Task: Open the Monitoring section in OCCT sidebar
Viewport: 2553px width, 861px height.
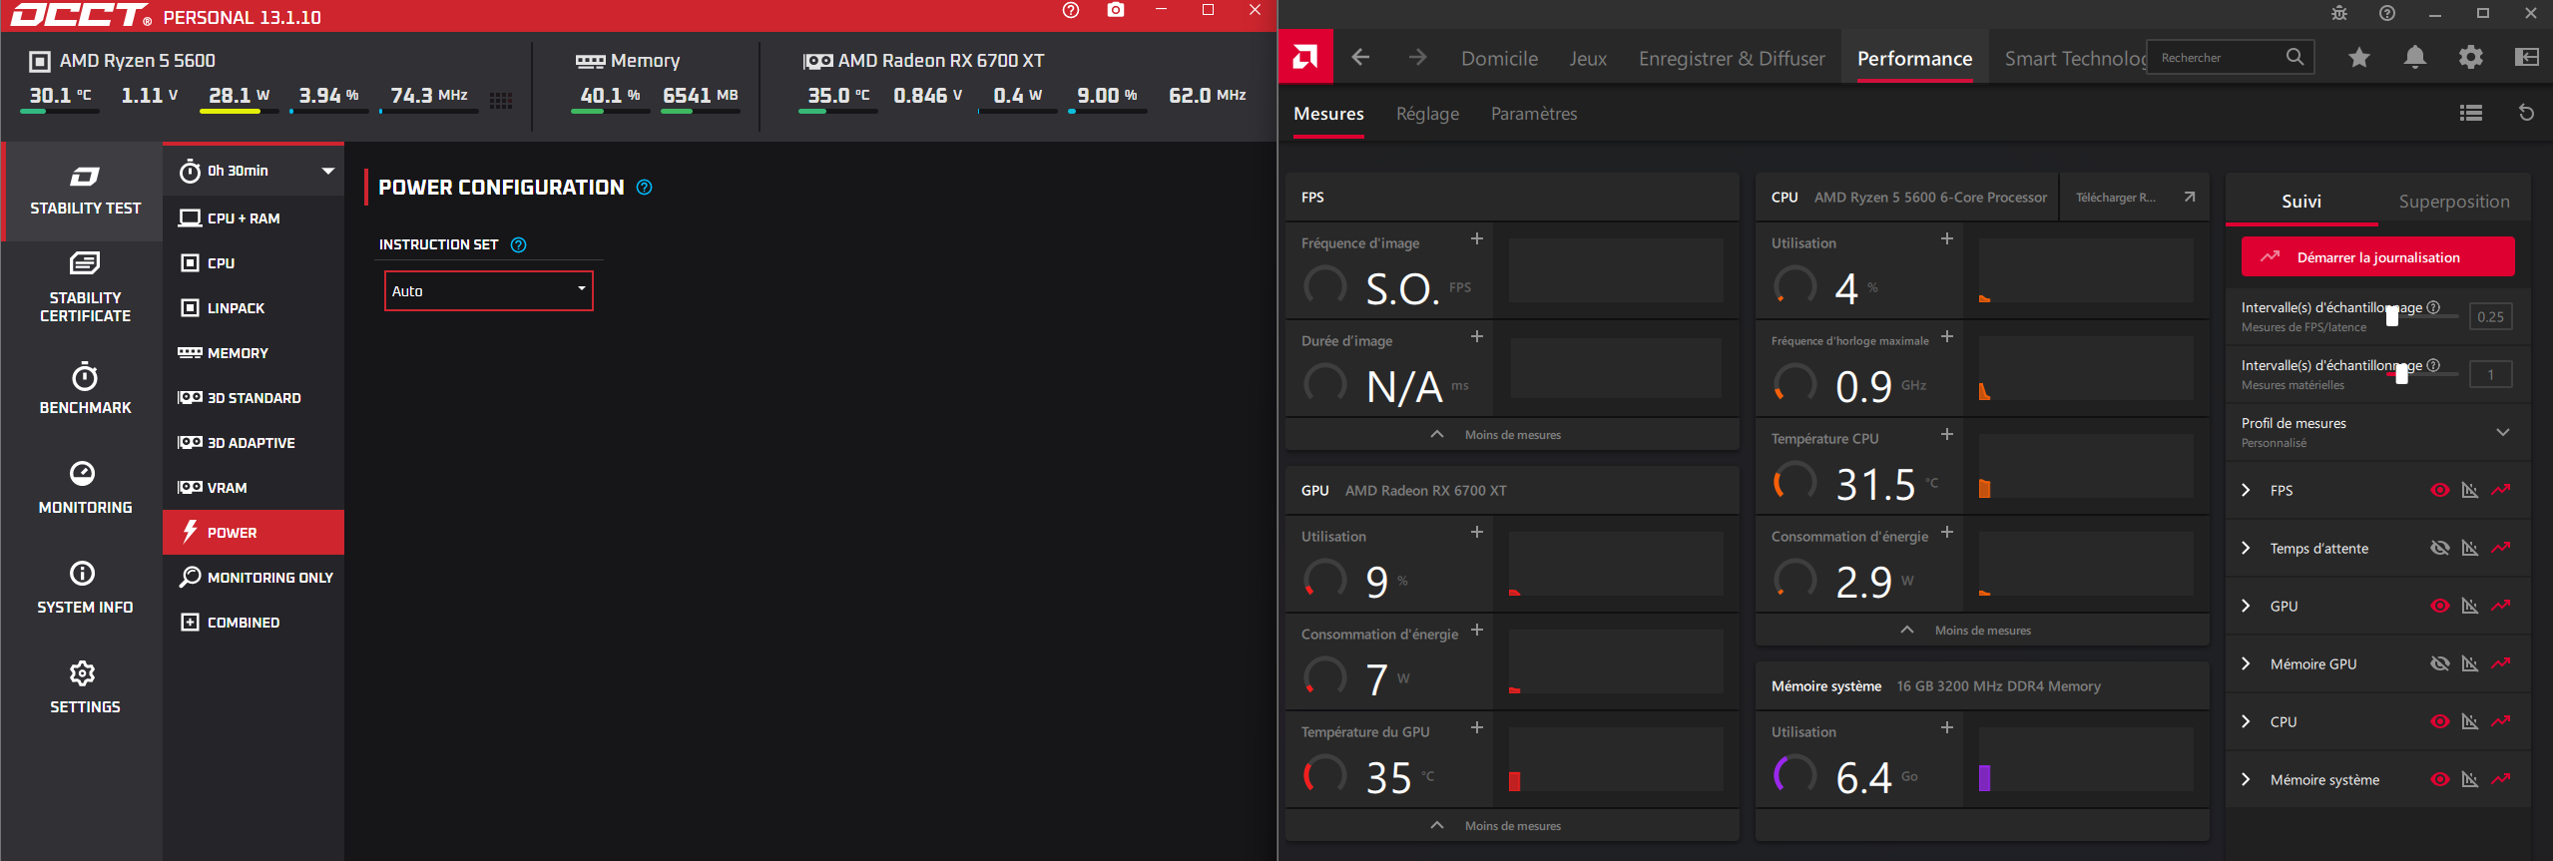Action: pos(85,488)
